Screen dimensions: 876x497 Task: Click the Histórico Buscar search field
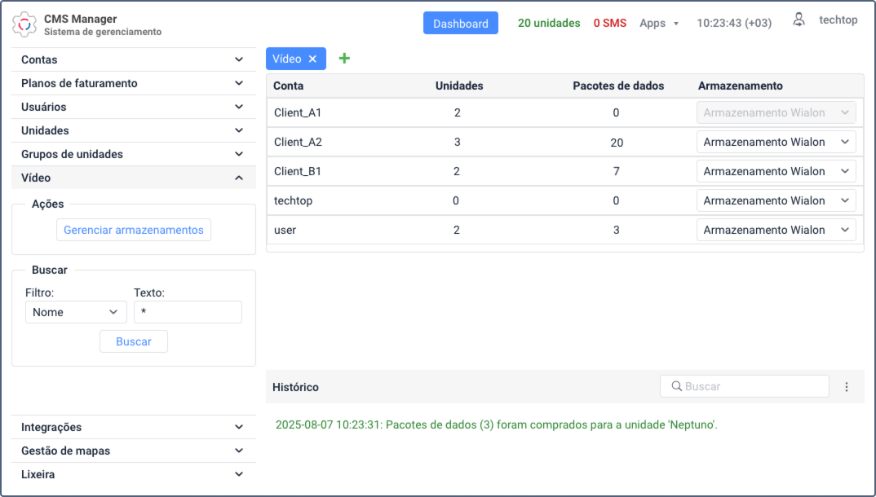click(x=744, y=386)
